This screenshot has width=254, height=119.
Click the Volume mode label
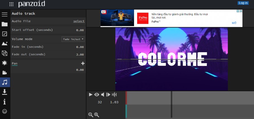(x=22, y=39)
